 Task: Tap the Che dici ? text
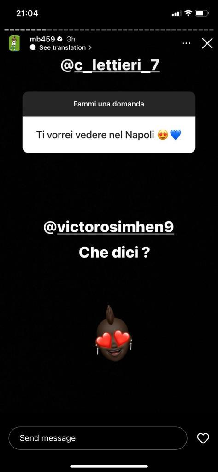click(114, 253)
